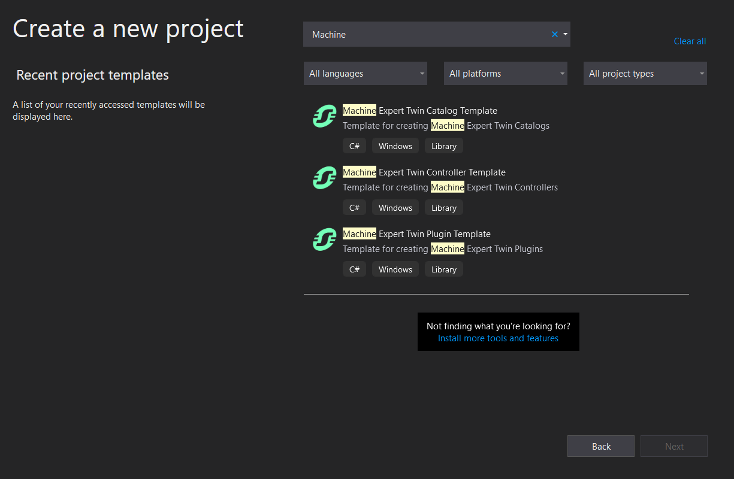The image size is (734, 479).
Task: Click the Library tag under Plugin Template
Action: (x=444, y=269)
